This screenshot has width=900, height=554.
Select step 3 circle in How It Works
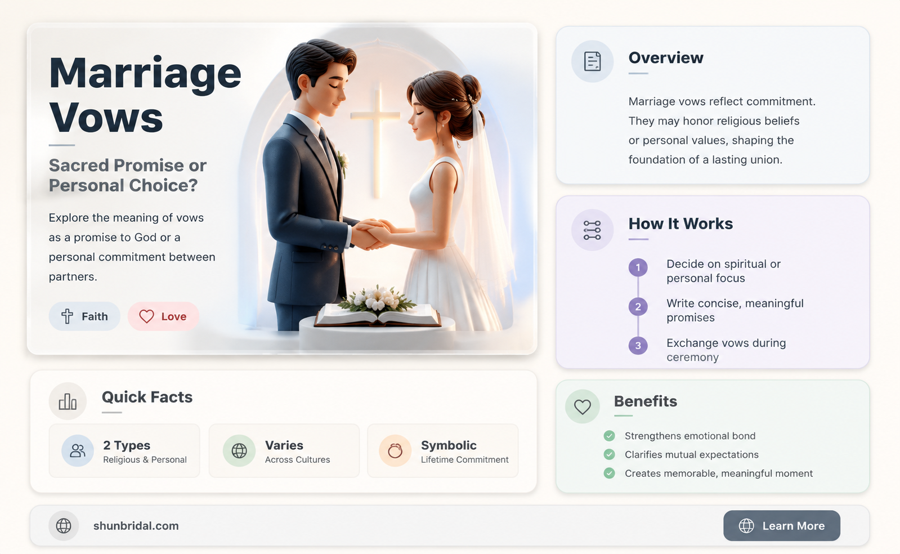(x=638, y=346)
